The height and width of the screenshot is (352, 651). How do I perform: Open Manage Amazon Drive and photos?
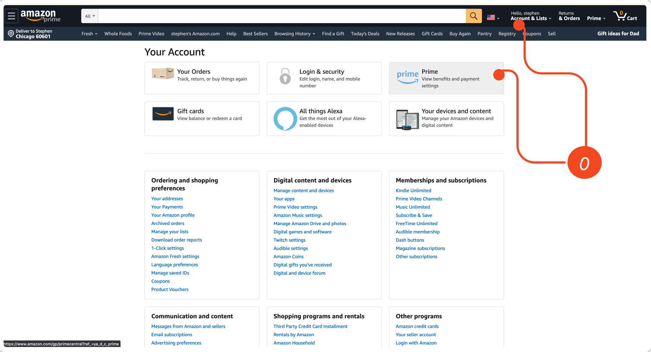click(x=310, y=224)
